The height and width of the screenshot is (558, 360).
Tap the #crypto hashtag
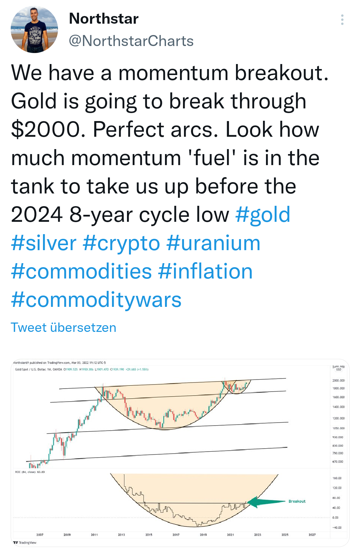[121, 243]
